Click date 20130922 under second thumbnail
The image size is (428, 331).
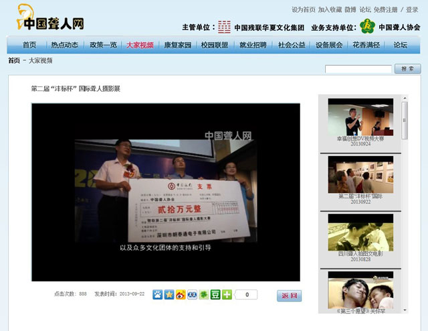[360, 202]
